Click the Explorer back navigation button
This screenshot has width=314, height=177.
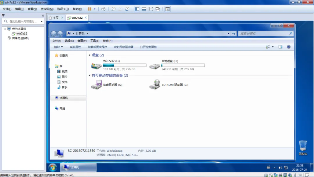click(x=53, y=34)
